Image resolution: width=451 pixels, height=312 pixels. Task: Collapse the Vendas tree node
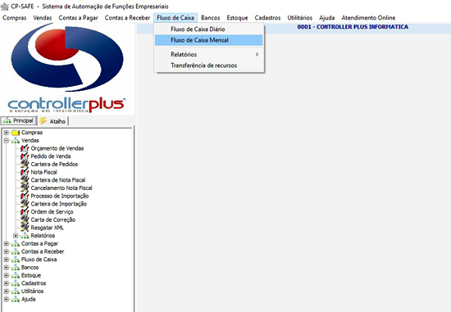(6, 141)
